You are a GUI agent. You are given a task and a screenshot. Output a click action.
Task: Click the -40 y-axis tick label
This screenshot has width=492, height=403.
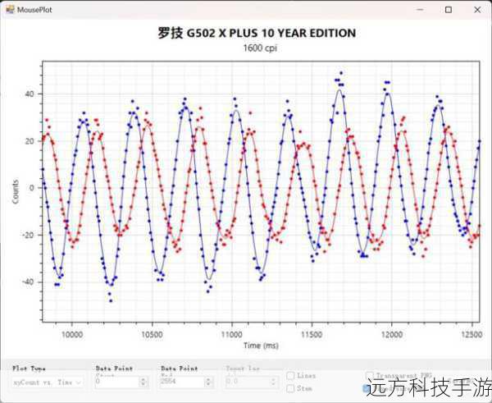(28, 282)
